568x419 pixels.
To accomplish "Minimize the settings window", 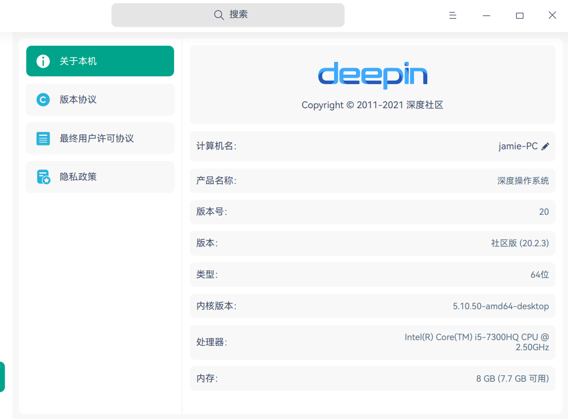I will 486,15.
